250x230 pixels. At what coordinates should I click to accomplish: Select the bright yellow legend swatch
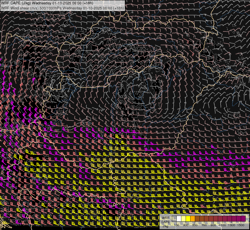click(188, 219)
